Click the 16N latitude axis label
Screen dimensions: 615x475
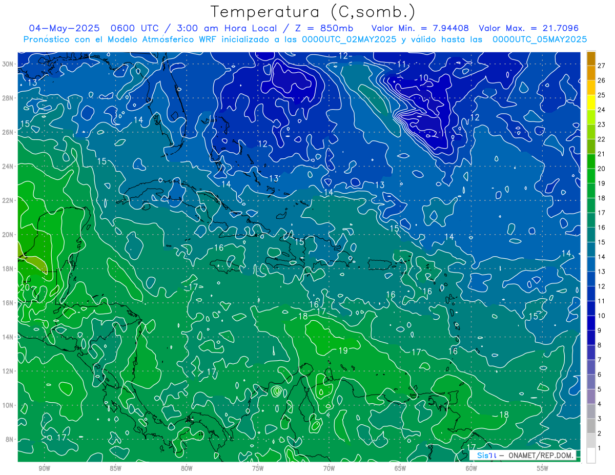(8, 303)
